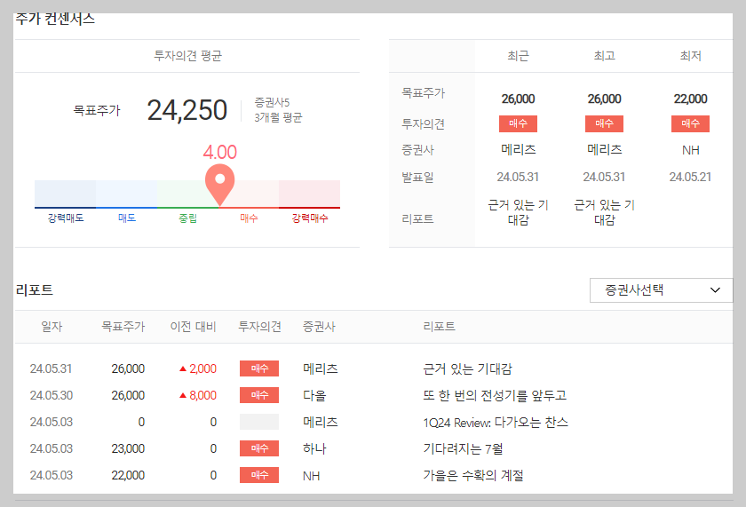Click the red up arrow next to 2,000
The image size is (746, 507).
(183, 368)
